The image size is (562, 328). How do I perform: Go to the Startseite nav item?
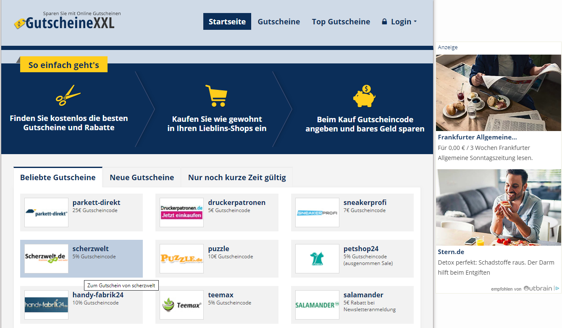coord(227,22)
